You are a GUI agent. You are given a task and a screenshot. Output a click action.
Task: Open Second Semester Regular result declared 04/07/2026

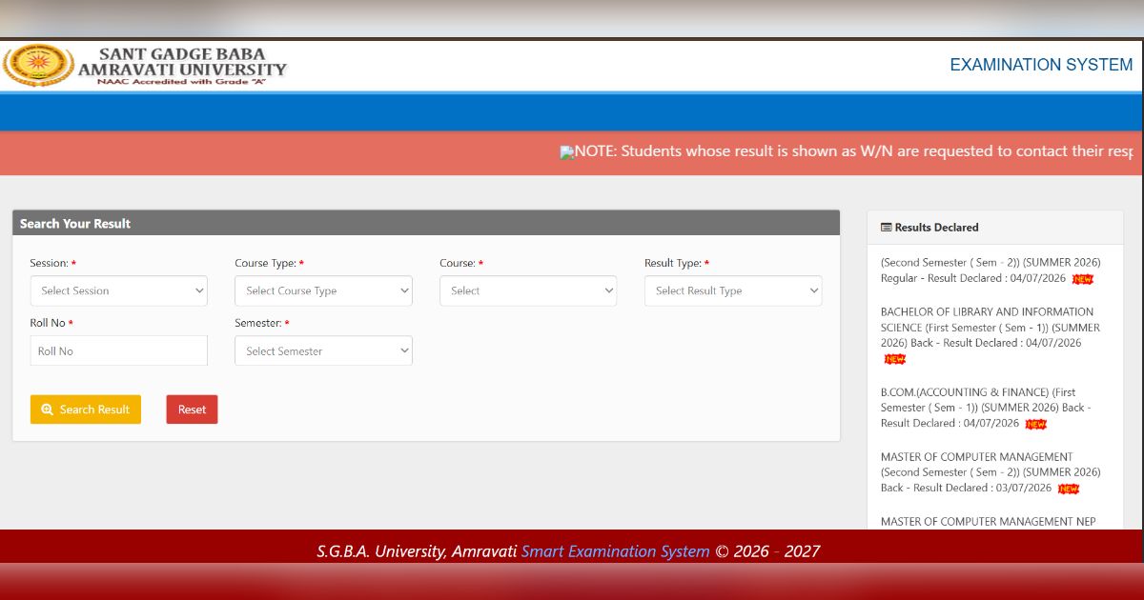(990, 270)
